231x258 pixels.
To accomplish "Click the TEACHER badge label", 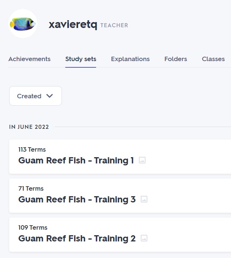I will (114, 25).
